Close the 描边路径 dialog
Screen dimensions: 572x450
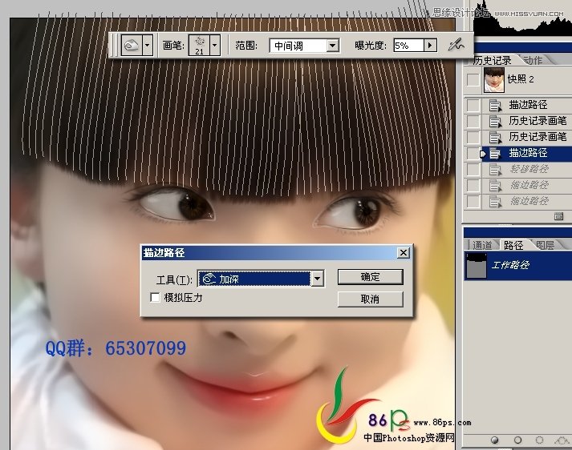pyautogui.click(x=404, y=253)
